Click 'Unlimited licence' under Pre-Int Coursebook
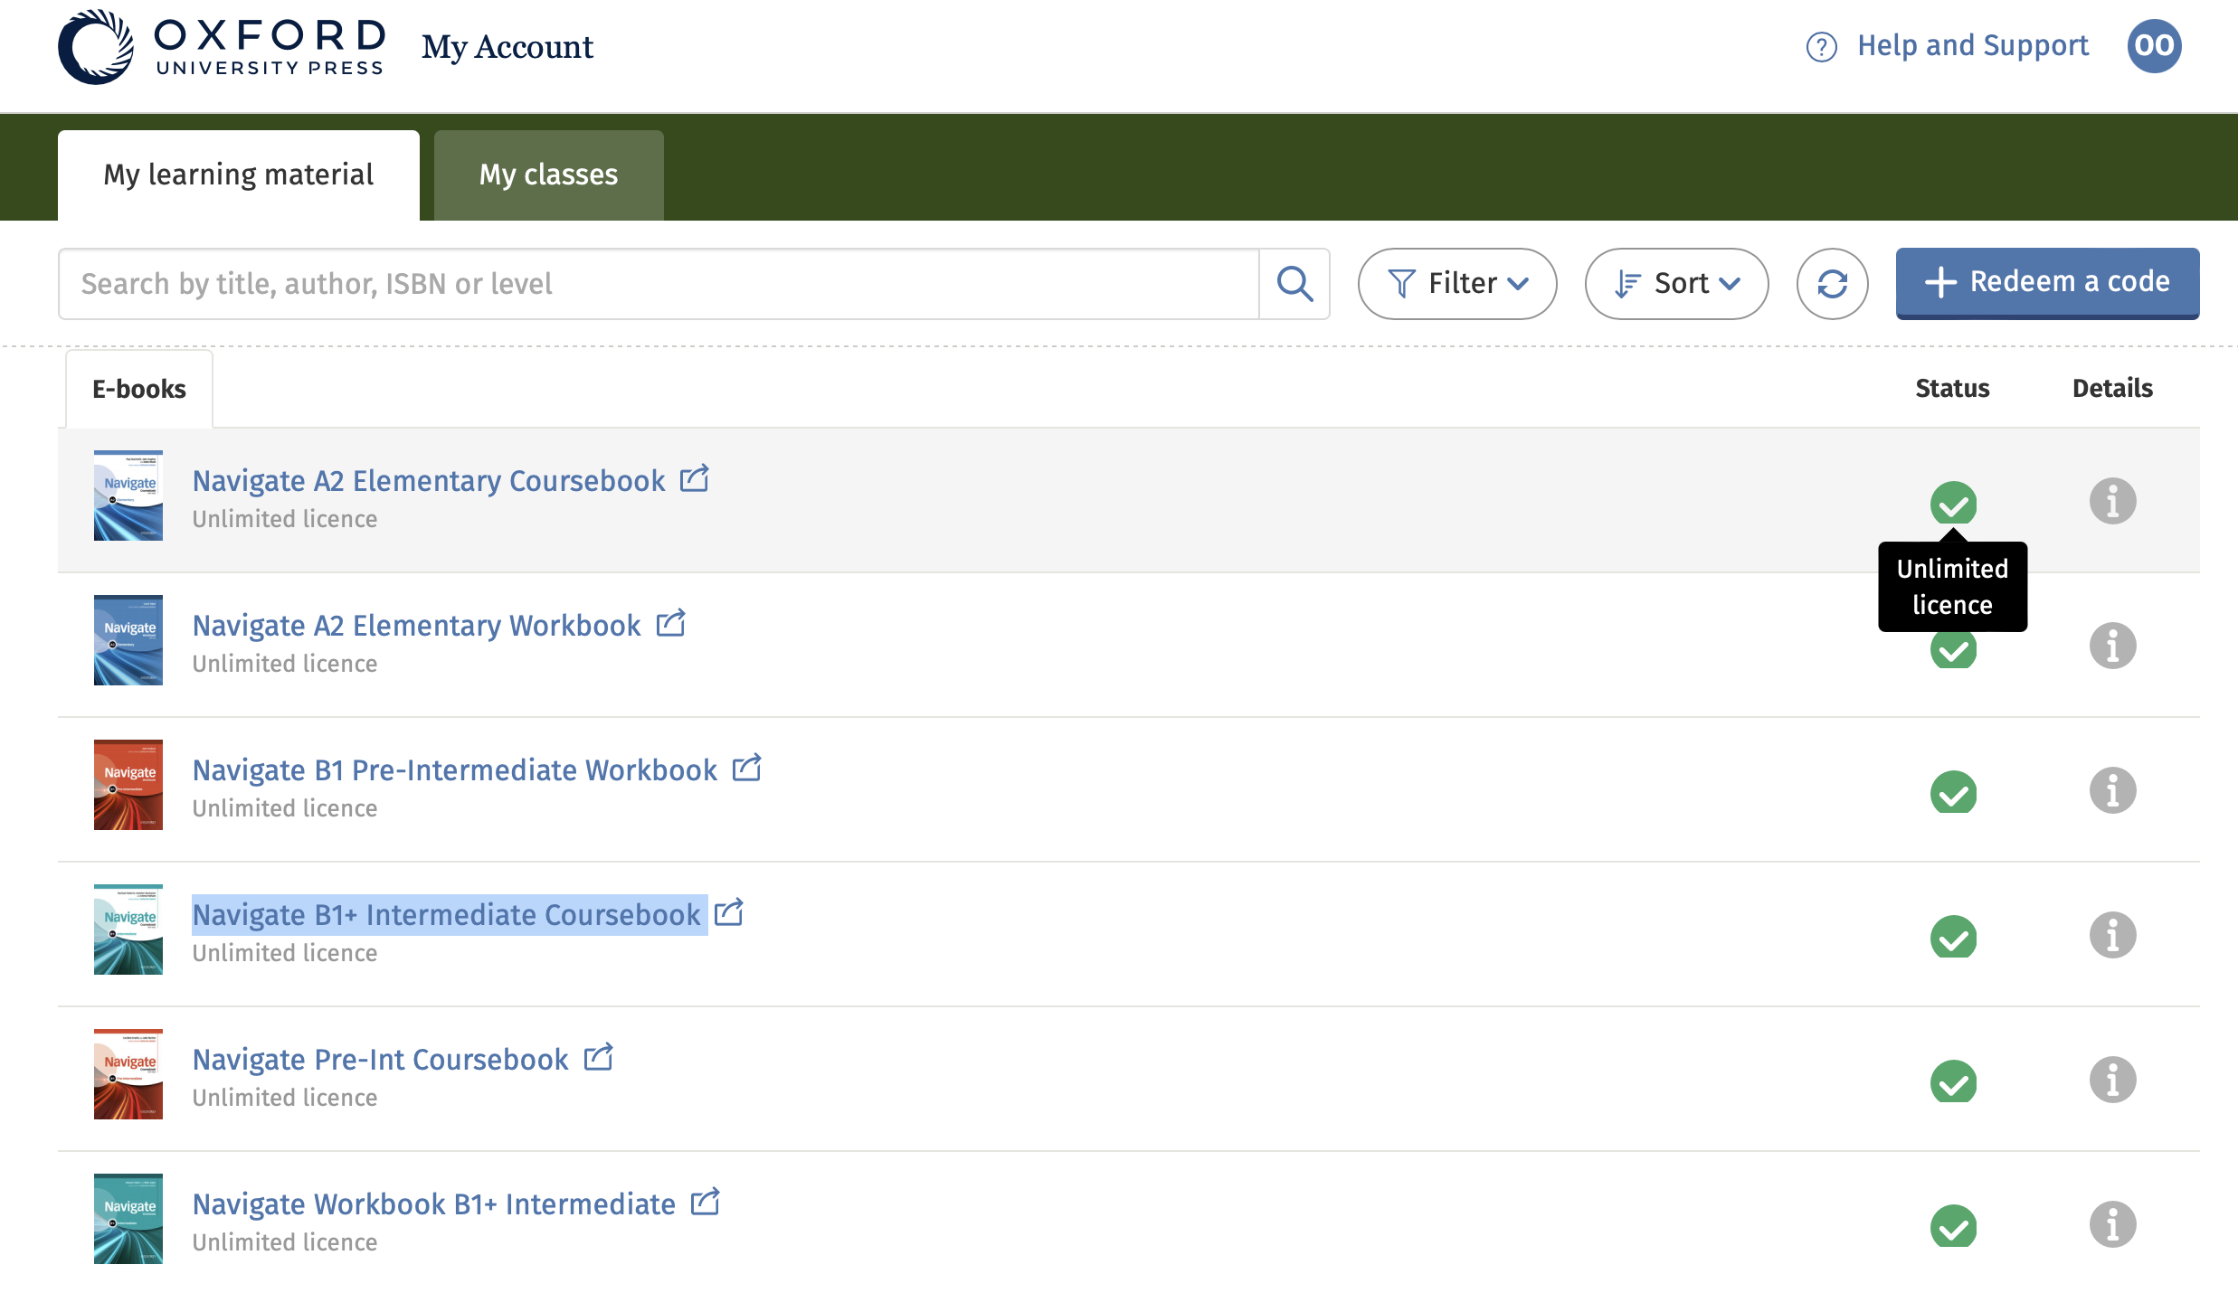Image resolution: width=2238 pixels, height=1293 pixels. (x=285, y=1098)
